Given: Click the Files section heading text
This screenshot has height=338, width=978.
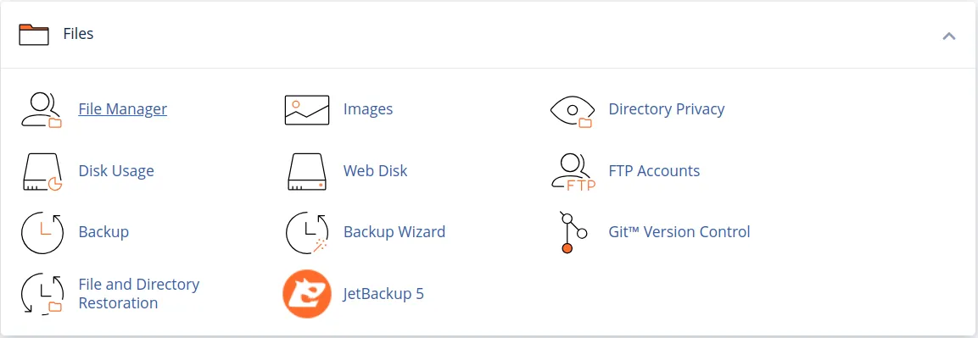Looking at the screenshot, I should tap(79, 34).
